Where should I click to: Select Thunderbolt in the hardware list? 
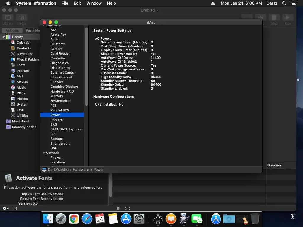tap(60, 143)
